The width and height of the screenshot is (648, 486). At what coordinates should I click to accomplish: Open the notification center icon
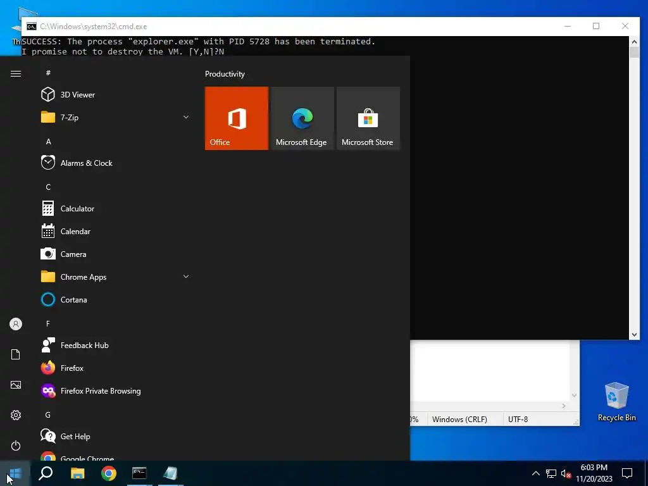point(627,473)
